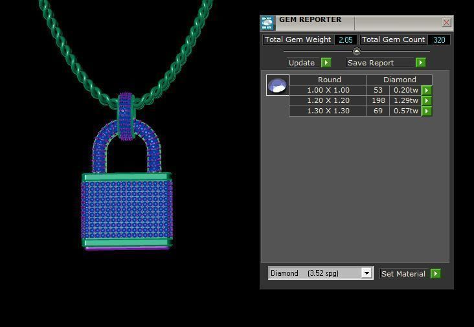
Task: Click the green arrow in the 1.30 X 1.30 row
Action: pos(427,111)
